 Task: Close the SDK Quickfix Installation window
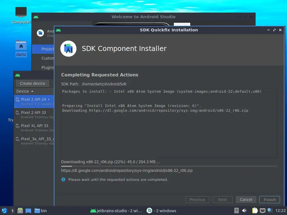pos(280,30)
